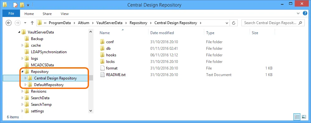Screen dimensions: 311x123
Task: Open the Help question mark icon
Action: point(305,13)
